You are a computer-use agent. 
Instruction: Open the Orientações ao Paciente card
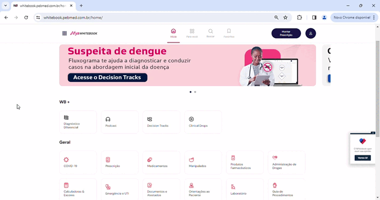coord(203,189)
